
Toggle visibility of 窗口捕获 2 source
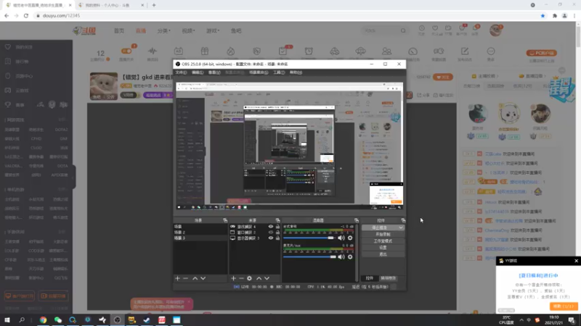click(x=271, y=233)
